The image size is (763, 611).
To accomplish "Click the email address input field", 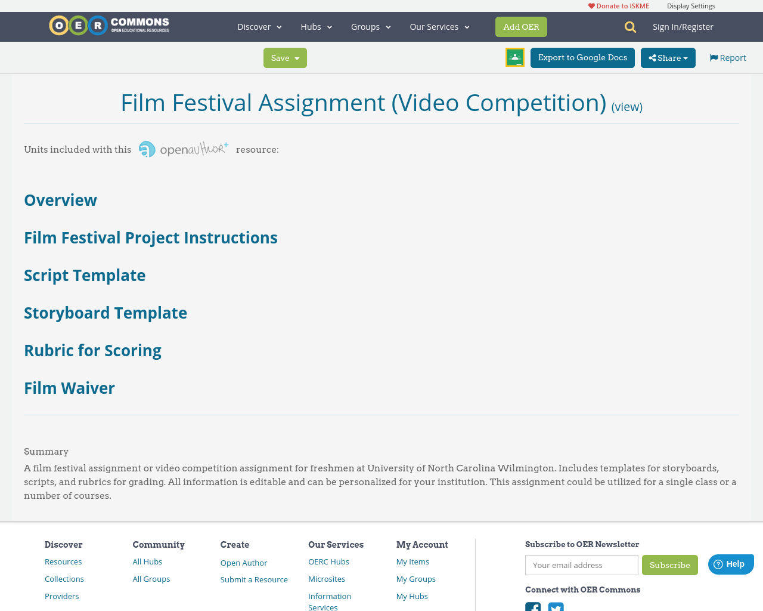I will [x=581, y=564].
